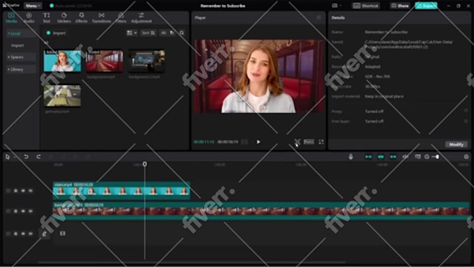The image size is (474, 267).
Task: Lock the background clip track
Action: coord(16,211)
